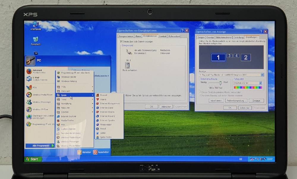Switch to Ruhezustand tab
This screenshot has width=297, height=179.
[174, 36]
